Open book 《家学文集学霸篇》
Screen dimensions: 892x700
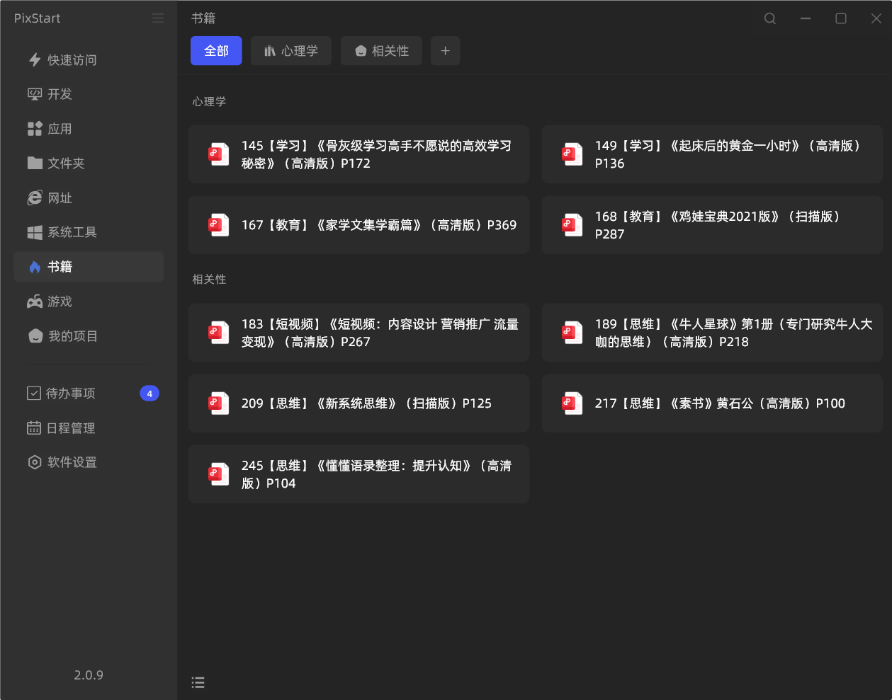[359, 225]
